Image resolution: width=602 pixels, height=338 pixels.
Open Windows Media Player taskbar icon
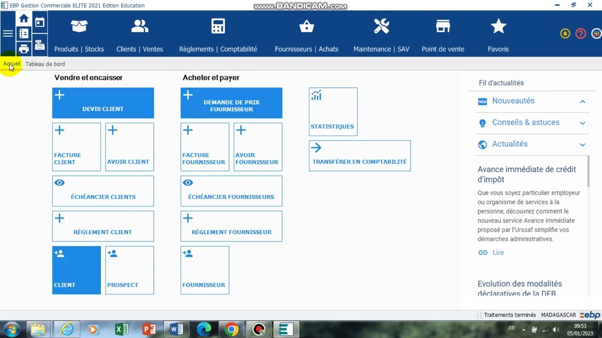click(x=93, y=330)
